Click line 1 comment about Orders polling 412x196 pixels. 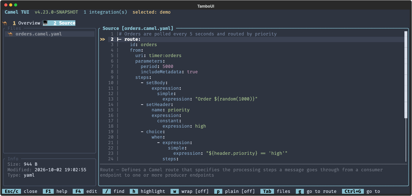pyautogui.click(x=198, y=34)
